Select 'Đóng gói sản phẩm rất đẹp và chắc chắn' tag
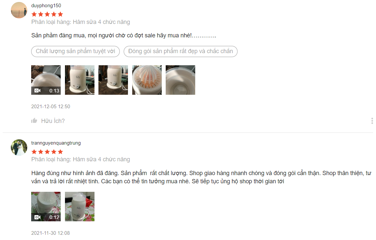 180,51
